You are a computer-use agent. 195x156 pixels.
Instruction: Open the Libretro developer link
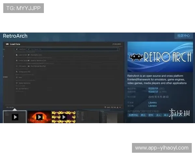[152, 102]
